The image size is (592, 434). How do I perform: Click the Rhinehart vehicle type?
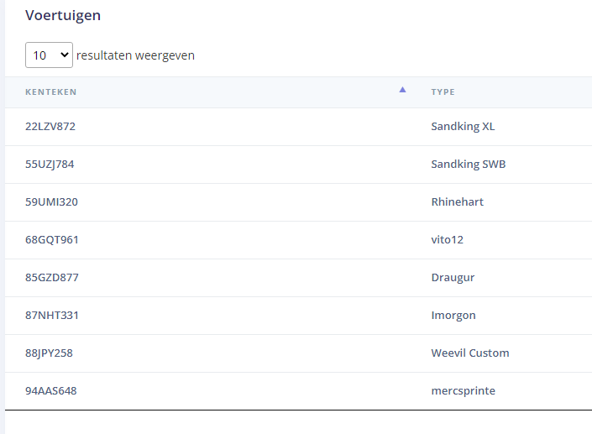point(457,202)
